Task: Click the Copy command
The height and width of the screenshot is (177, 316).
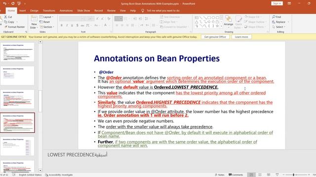Action: tap(9, 22)
